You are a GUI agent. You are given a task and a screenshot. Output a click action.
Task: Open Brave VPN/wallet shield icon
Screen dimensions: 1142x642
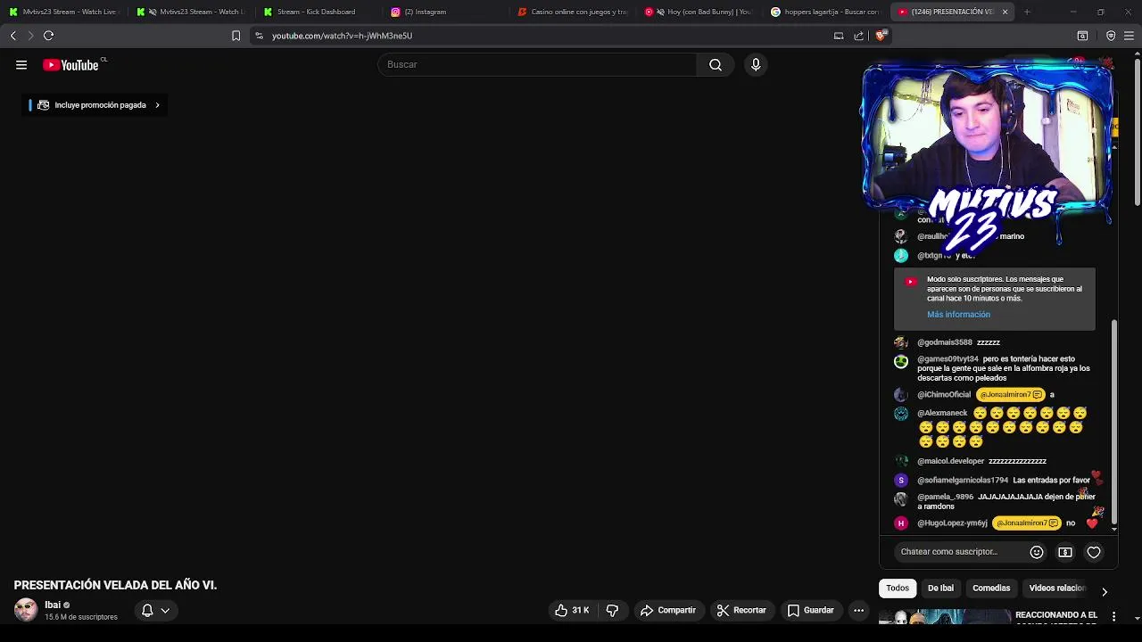[1111, 36]
